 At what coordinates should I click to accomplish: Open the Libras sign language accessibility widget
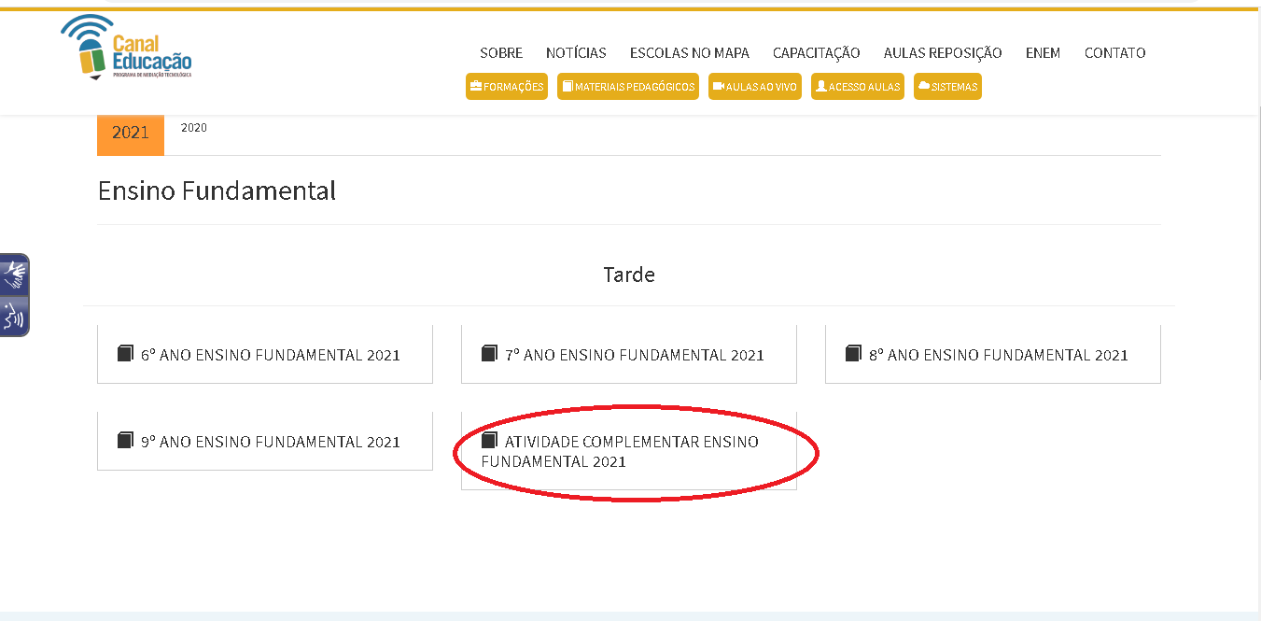(15, 275)
